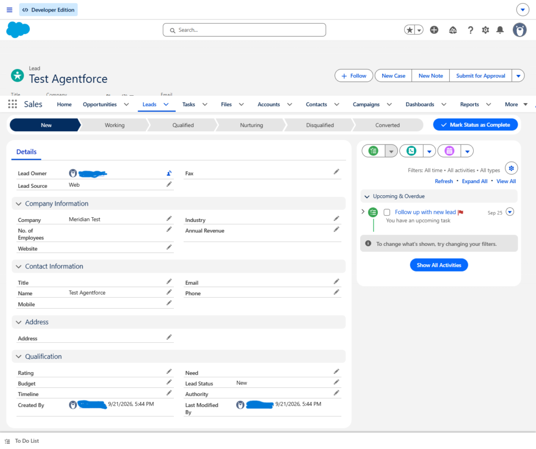Expand the Follow up with new lead task details
This screenshot has height=449, width=536.
tap(363, 211)
